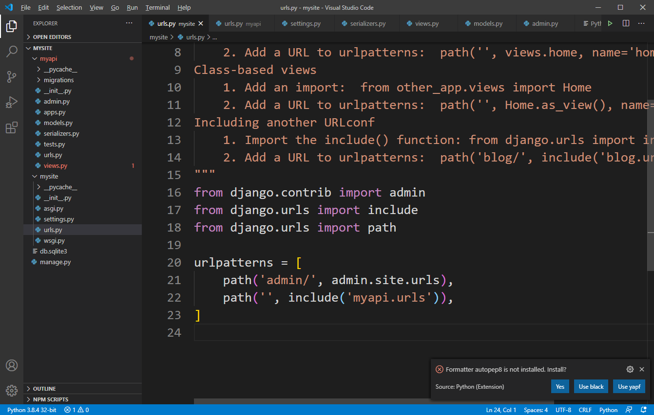This screenshot has height=415, width=654.
Task: Open settings.py in the explorer tree
Action: click(x=82, y=219)
